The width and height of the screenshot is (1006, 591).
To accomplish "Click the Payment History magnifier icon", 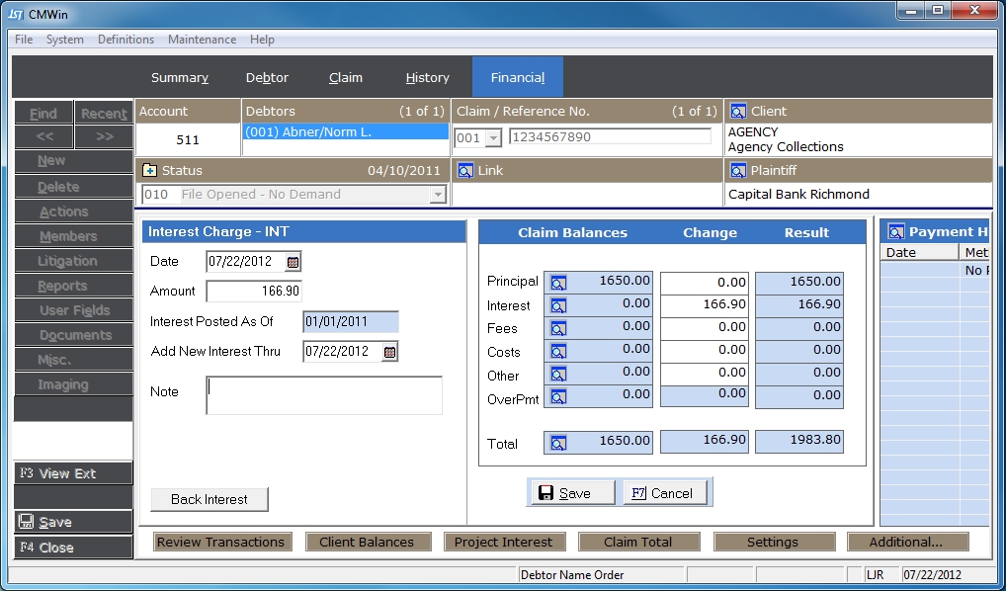I will (x=896, y=232).
